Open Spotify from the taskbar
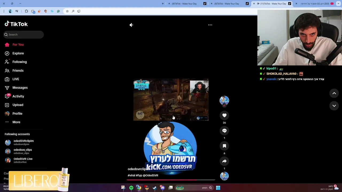Viewport: 342px width, 192px height. pos(131,188)
